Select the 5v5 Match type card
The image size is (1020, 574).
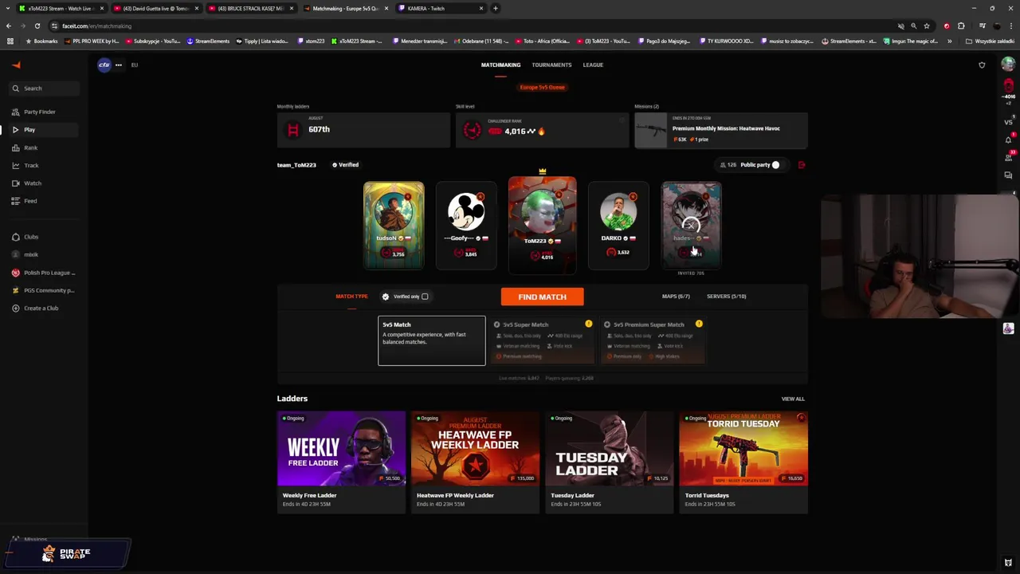pyautogui.click(x=431, y=340)
